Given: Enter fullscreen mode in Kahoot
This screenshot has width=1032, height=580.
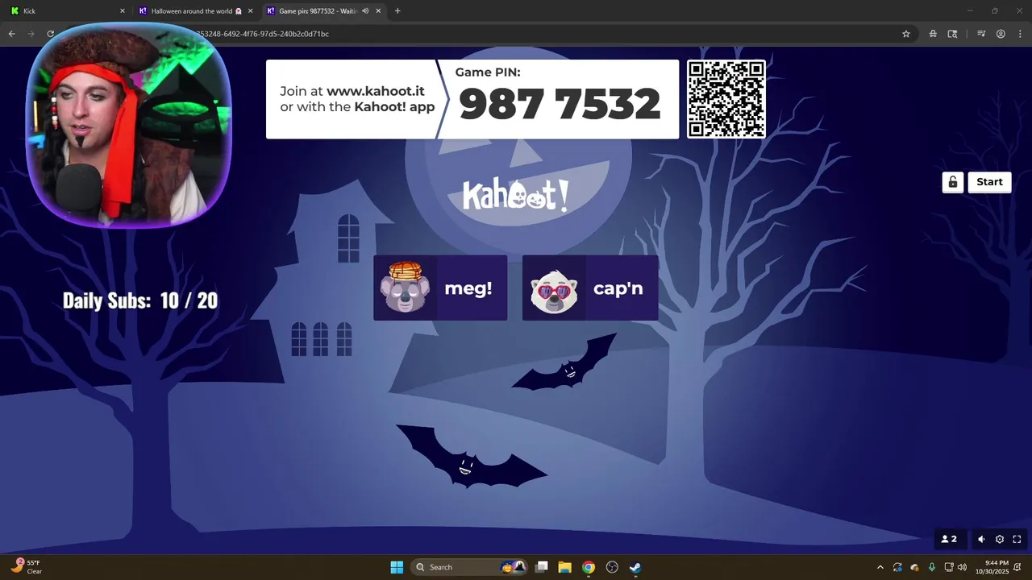Looking at the screenshot, I should pyautogui.click(x=1017, y=540).
